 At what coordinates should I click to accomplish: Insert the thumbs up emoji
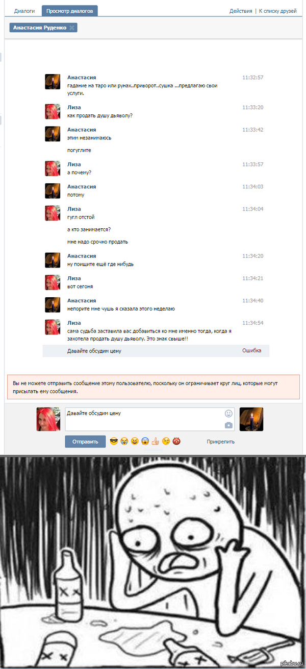(155, 441)
